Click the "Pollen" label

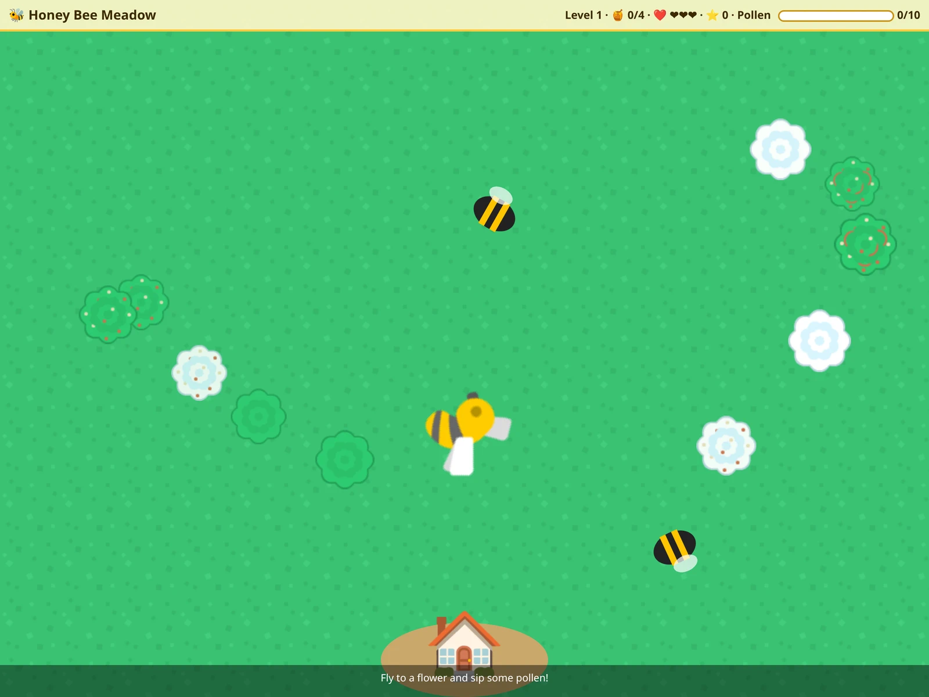[x=754, y=15]
